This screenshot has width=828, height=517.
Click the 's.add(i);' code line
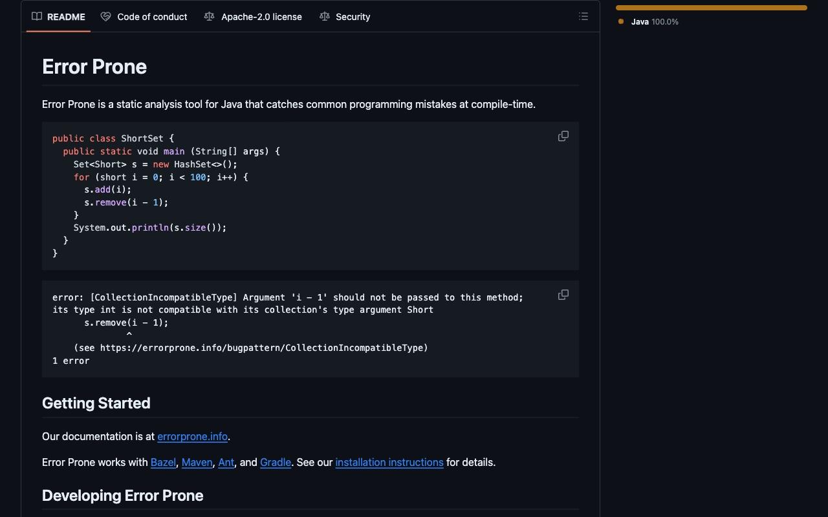point(108,189)
